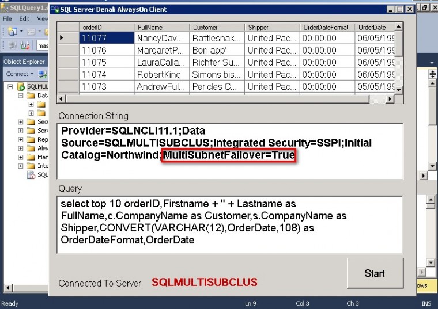Click 'Ch 3' in the status bar
The image size is (438, 309).
coord(353,303)
